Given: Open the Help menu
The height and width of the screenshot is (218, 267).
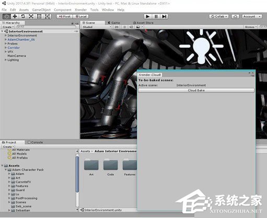Looking at the screenshot, I should click(121, 10).
